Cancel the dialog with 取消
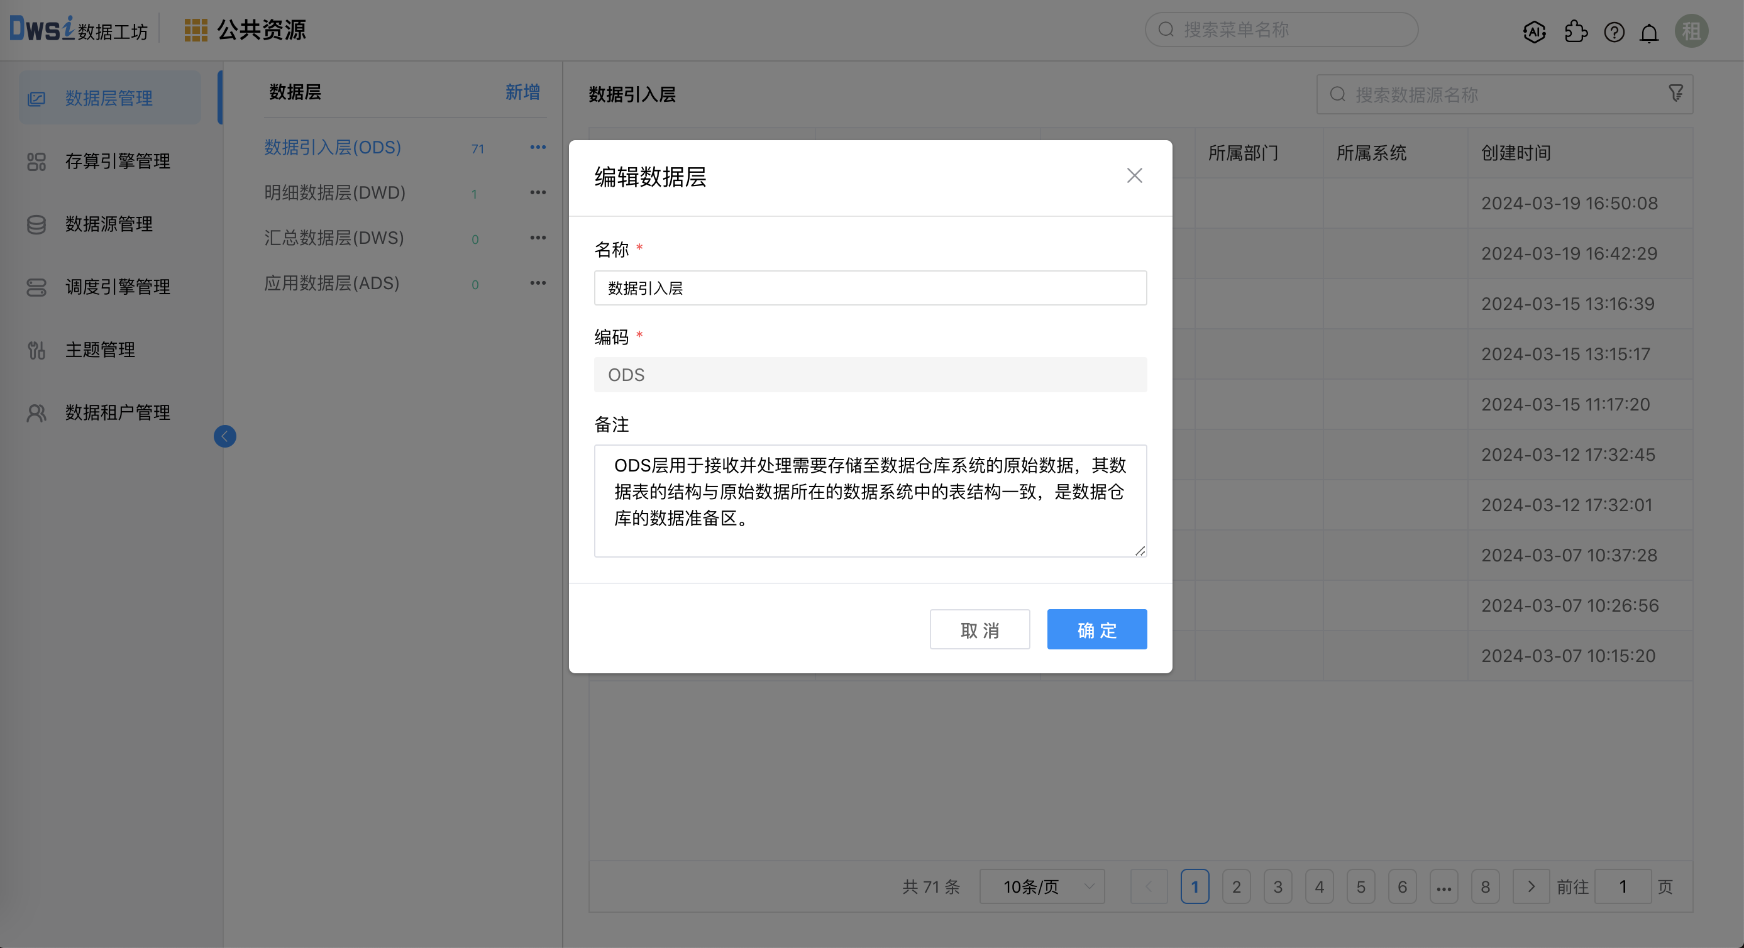Viewport: 1744px width, 948px height. click(980, 629)
